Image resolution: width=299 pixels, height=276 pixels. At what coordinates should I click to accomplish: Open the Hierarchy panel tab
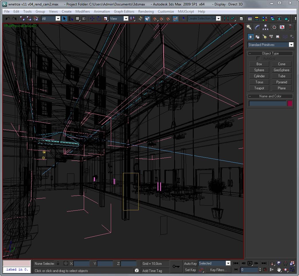point(266,27)
